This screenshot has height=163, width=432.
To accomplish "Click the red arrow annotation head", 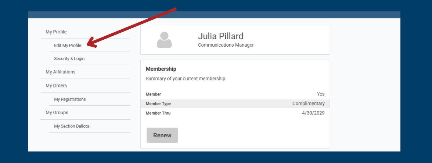I will 90,44.
